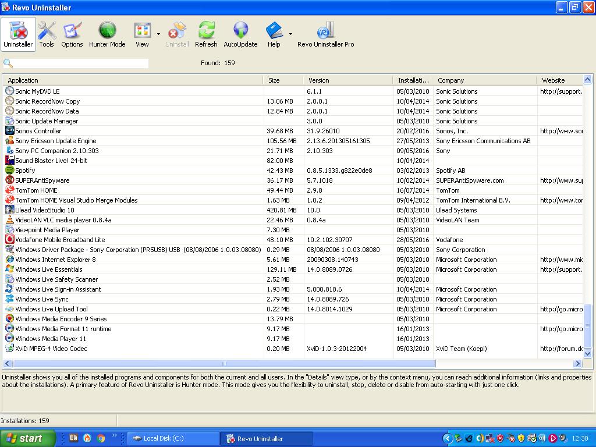Select the XviD MPEG-4 Video Codec icon
This screenshot has width=596, height=447.
click(x=9, y=348)
